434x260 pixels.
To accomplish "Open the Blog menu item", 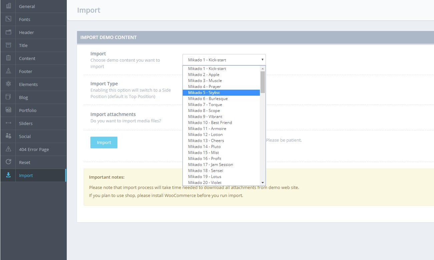I will [x=23, y=97].
